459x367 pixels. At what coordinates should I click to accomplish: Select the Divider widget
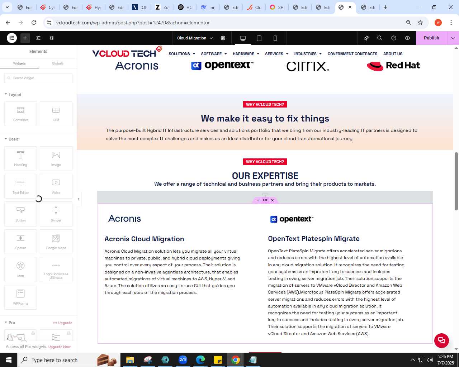click(x=56, y=214)
